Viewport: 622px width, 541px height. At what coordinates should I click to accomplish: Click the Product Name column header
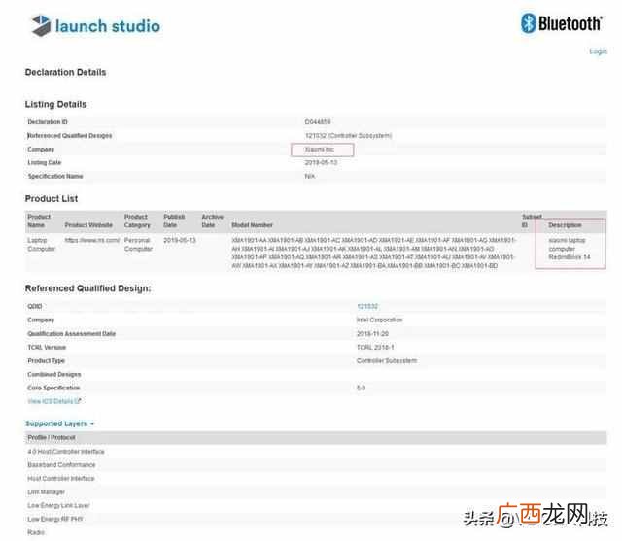point(39,220)
